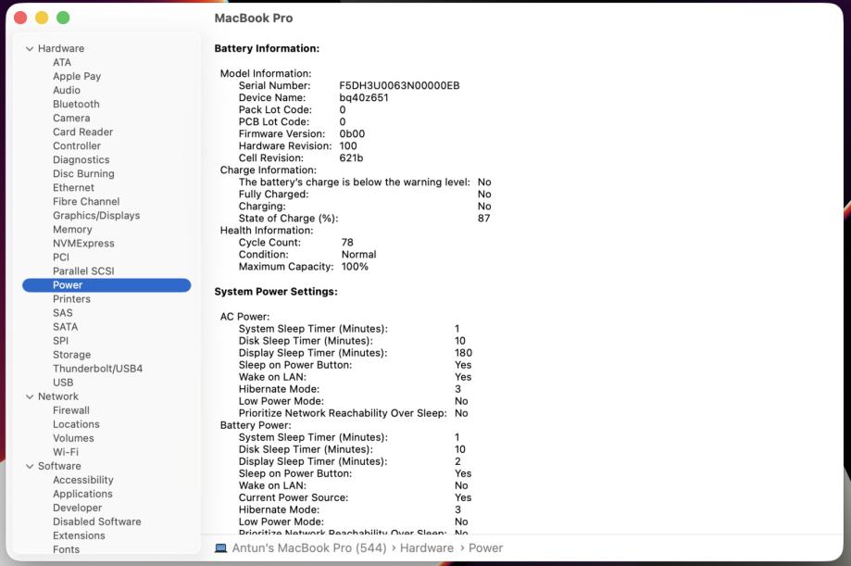Open the Wi-Fi network entry

66,452
